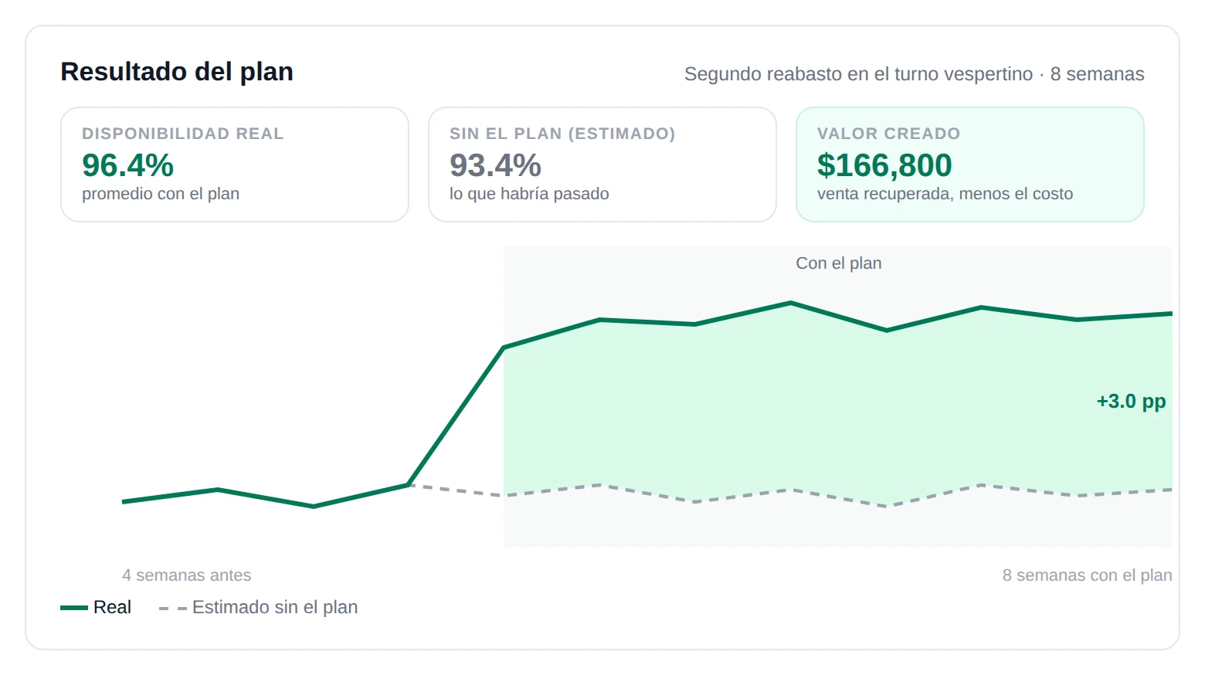Click 'venta recuperada, menos el costo' caption
The image size is (1205, 675).
click(945, 194)
